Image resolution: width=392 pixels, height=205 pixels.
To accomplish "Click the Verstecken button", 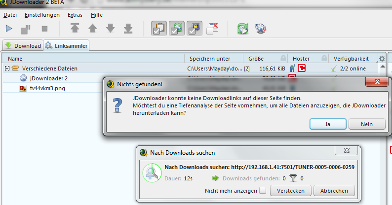I will click(x=290, y=191).
